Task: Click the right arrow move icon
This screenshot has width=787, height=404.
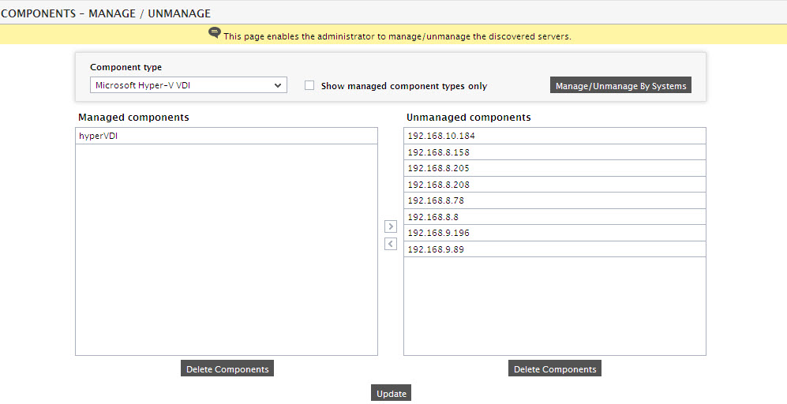Action: [x=391, y=226]
